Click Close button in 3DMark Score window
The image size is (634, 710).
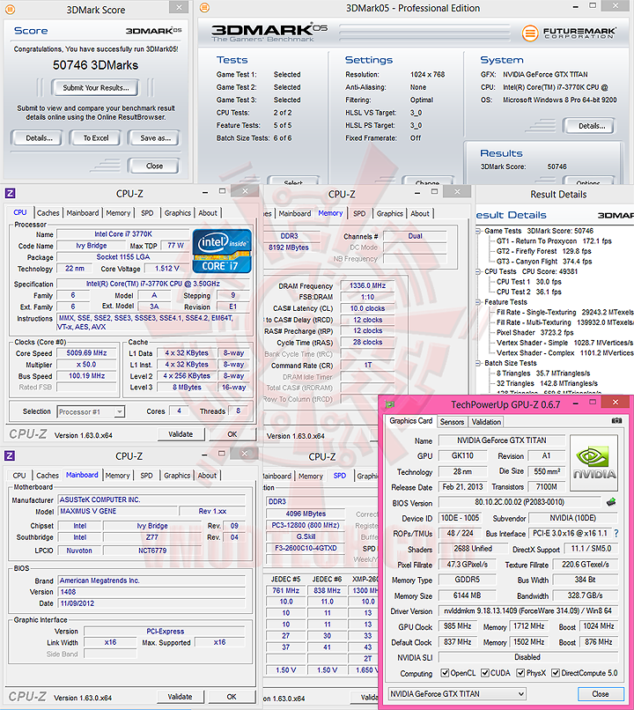(x=154, y=166)
